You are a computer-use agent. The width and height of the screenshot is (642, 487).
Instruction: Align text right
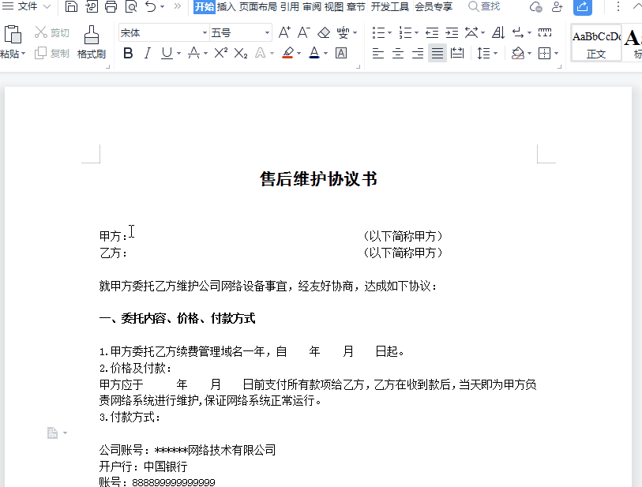point(418,53)
